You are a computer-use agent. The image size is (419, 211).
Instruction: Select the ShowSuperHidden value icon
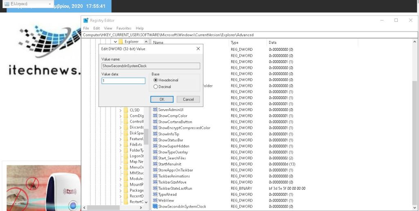pyautogui.click(x=155, y=146)
